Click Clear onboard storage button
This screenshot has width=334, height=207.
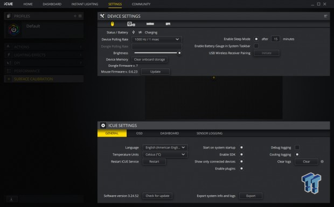150,60
